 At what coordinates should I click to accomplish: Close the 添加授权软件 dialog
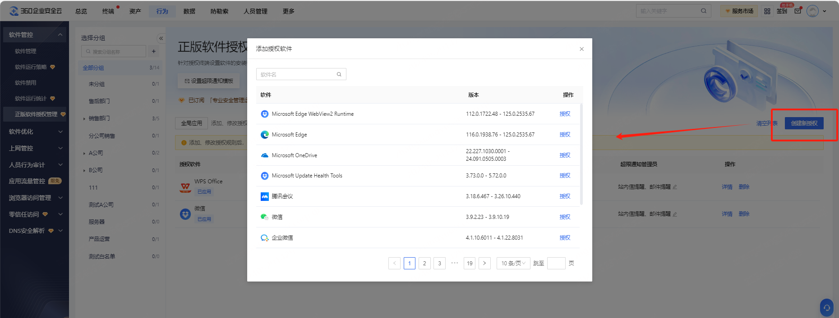pos(582,49)
